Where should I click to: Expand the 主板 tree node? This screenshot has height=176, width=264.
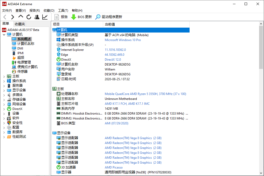(4, 77)
